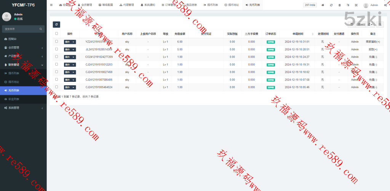The width and height of the screenshot is (390, 191).
Task: Click the 207-India button
Action: (310, 5)
